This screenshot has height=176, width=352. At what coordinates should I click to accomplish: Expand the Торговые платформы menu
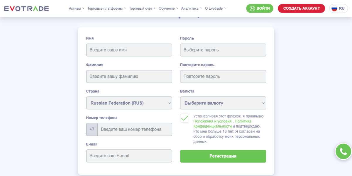[106, 8]
